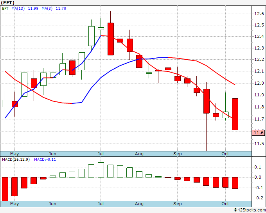This screenshot has height=213, width=266.
Task: Click Sep on the MACD panel date axis
Action: click(x=178, y=204)
